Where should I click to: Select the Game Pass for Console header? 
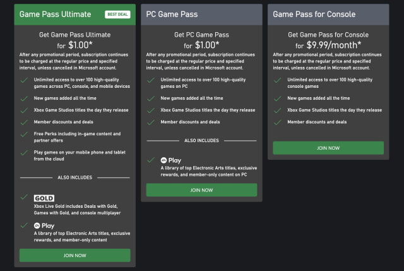click(314, 14)
